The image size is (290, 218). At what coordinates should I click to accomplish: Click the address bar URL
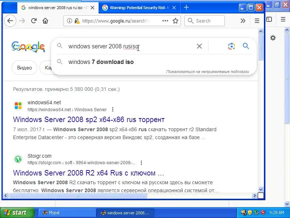tap(116, 21)
